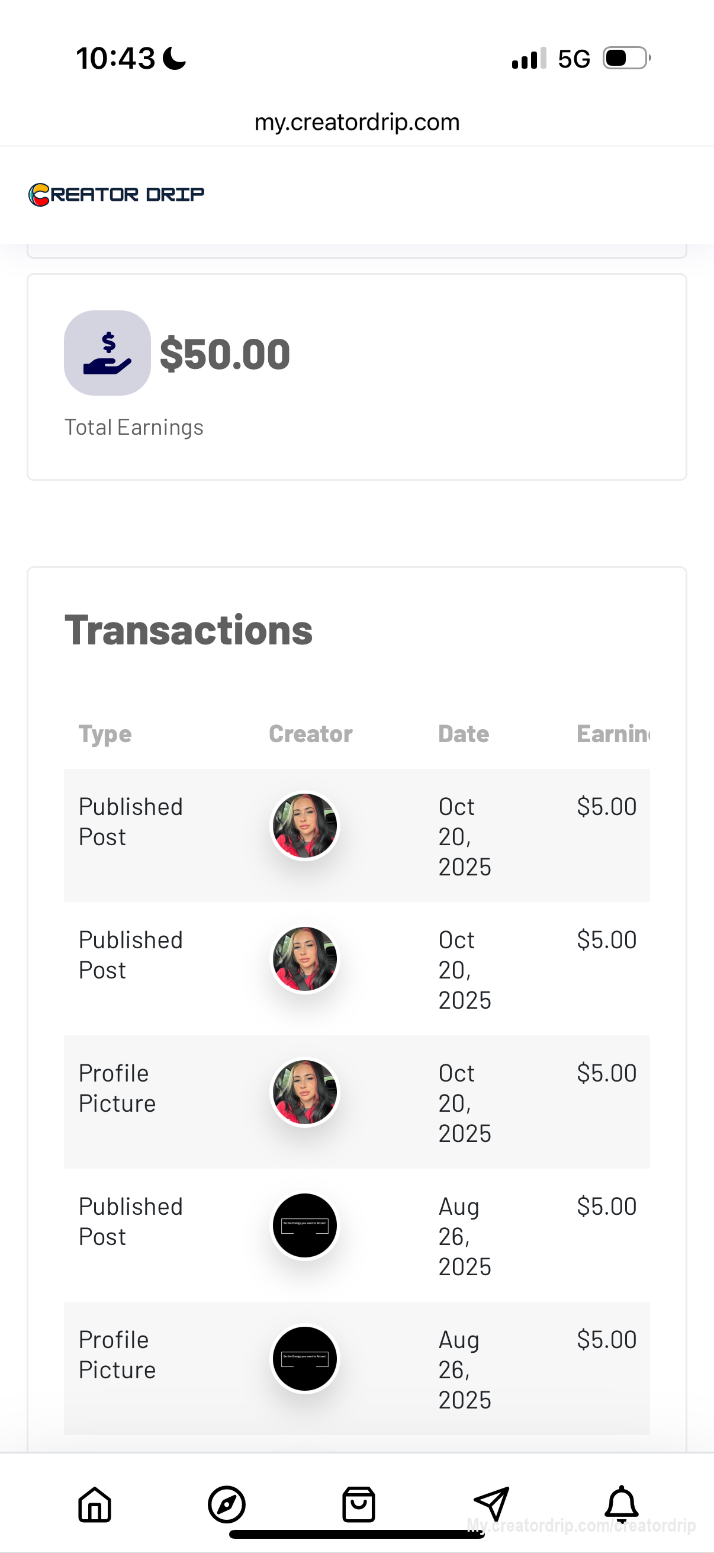Open black avatar in Aug Published Post row
This screenshot has height=1553, width=714.
[x=305, y=1225]
